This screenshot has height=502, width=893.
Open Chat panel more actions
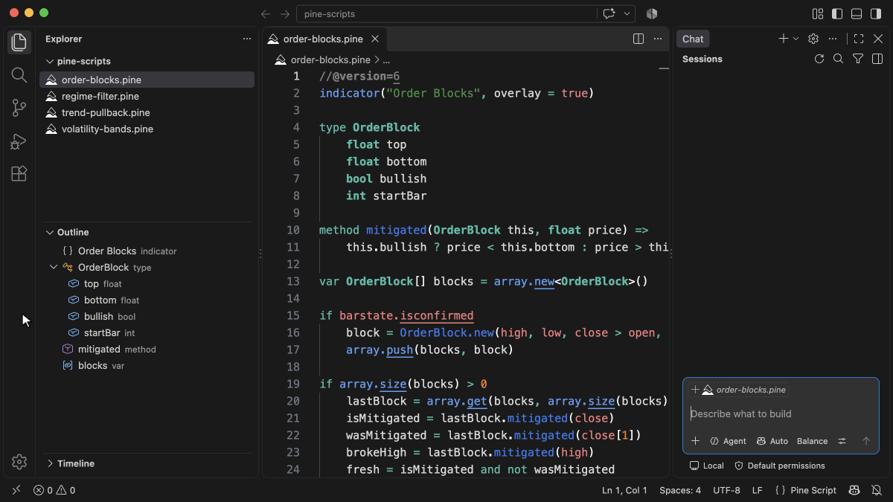(833, 39)
